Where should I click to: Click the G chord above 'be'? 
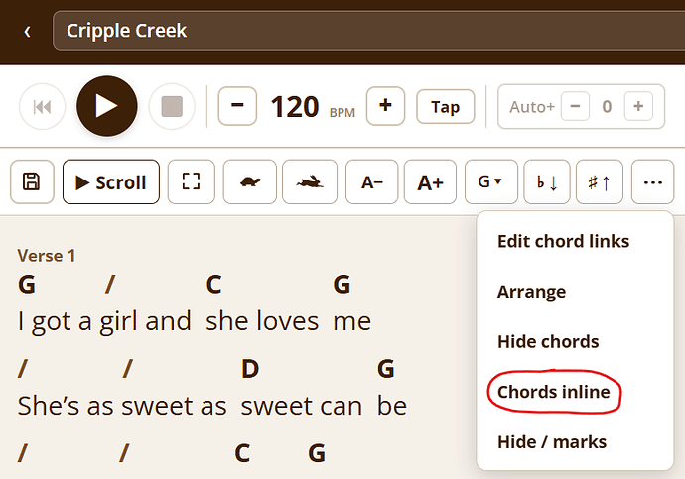tap(386, 369)
